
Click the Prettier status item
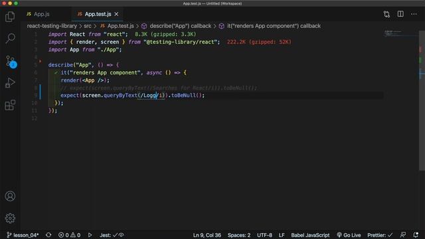tap(380, 235)
